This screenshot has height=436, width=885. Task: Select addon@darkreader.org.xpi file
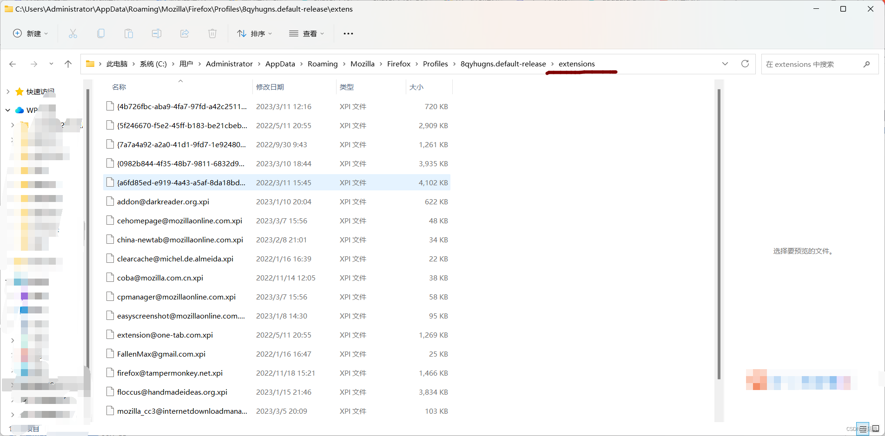pos(277,202)
